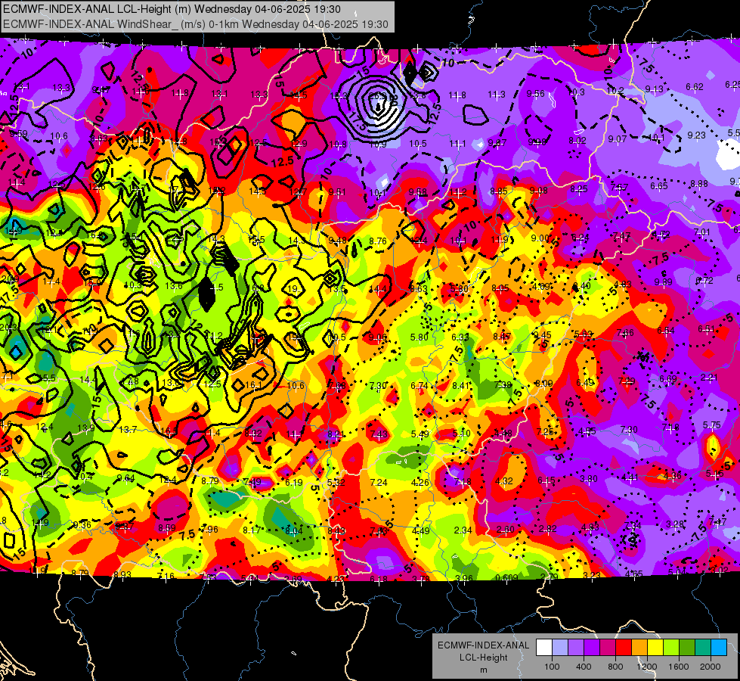Click the sky-blue legend swatch
Image resolution: width=740 pixels, height=681 pixels.
[720, 648]
